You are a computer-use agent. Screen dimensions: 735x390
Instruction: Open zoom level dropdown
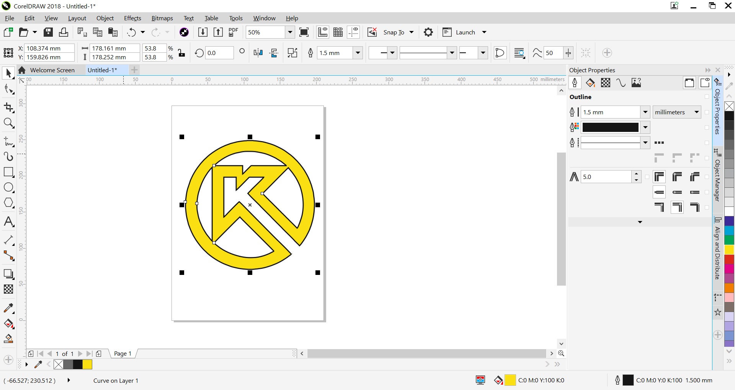(290, 32)
